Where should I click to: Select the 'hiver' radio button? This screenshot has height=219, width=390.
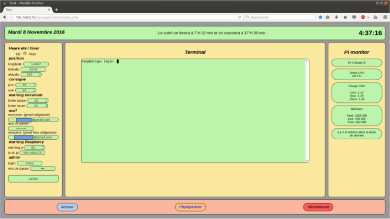[x=25, y=54]
